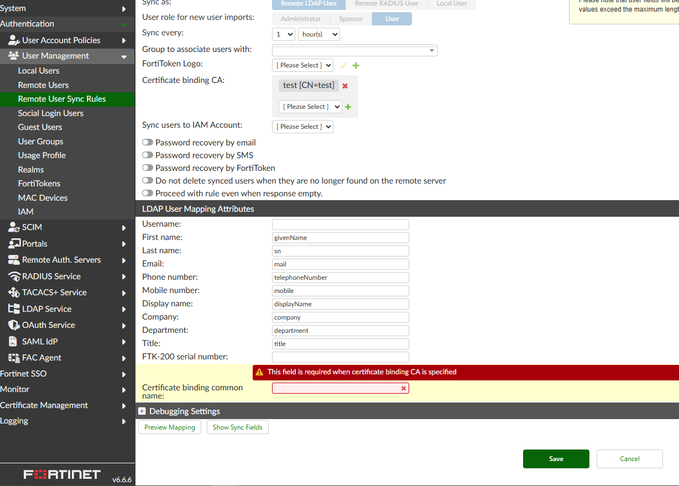The width and height of the screenshot is (679, 486).
Task: Click the Preview Mapping button
Action: click(170, 427)
